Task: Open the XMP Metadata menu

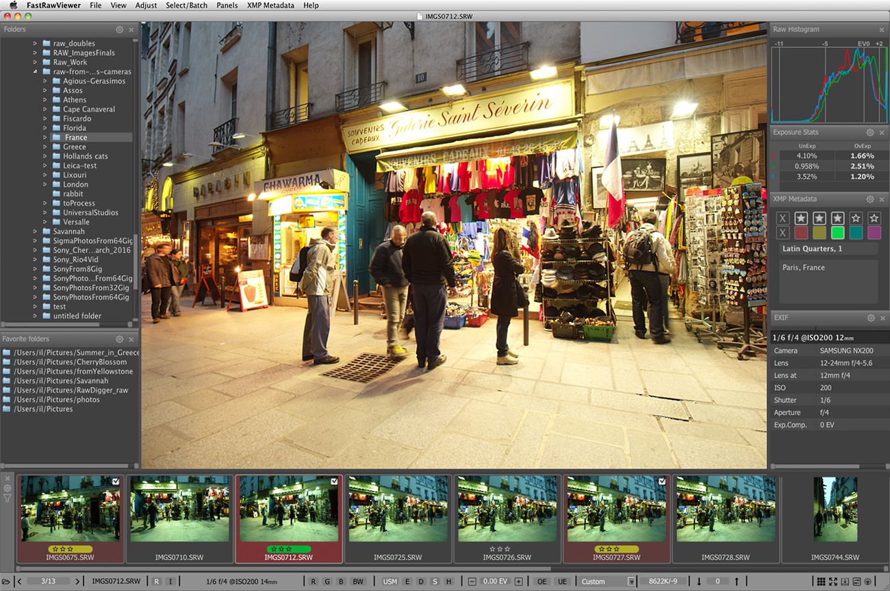Action: tap(270, 5)
